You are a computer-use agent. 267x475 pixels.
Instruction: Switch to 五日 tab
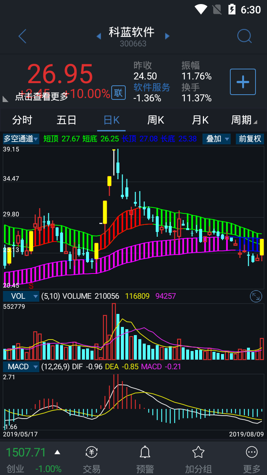(x=66, y=120)
